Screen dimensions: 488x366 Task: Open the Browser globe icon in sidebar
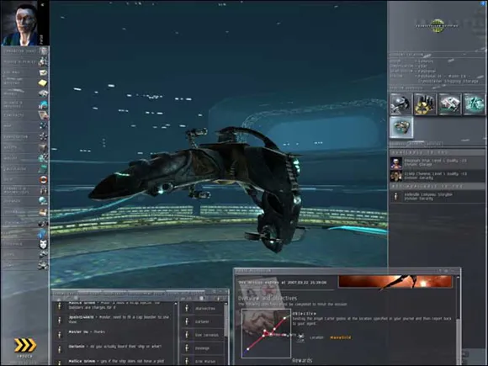[43, 201]
